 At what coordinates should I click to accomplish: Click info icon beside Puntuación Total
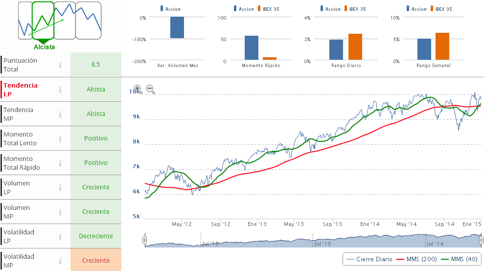tap(60, 65)
